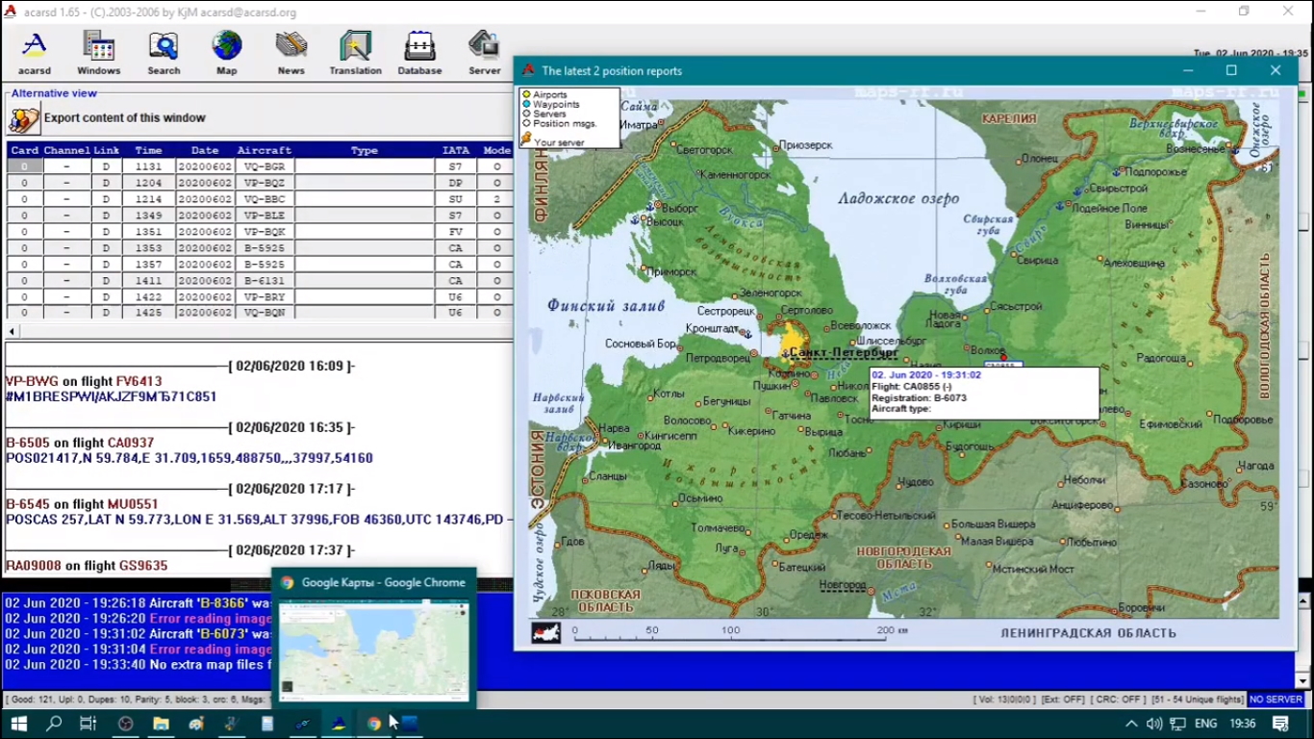Screen dimensions: 1314x739
Task: Open the Database toolbar icon
Action: 419,53
